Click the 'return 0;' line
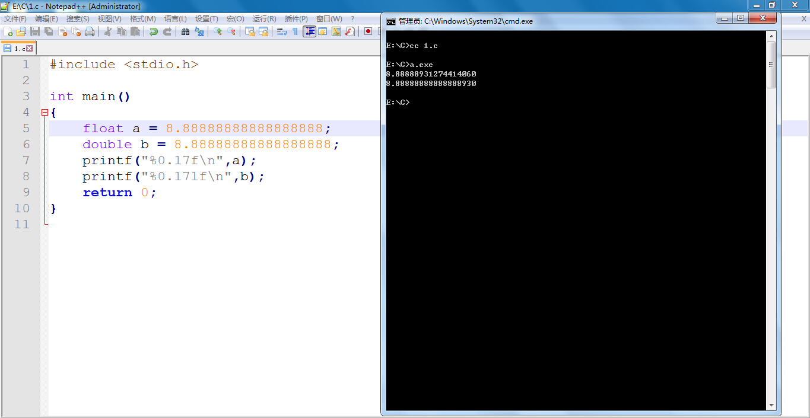 [119, 192]
